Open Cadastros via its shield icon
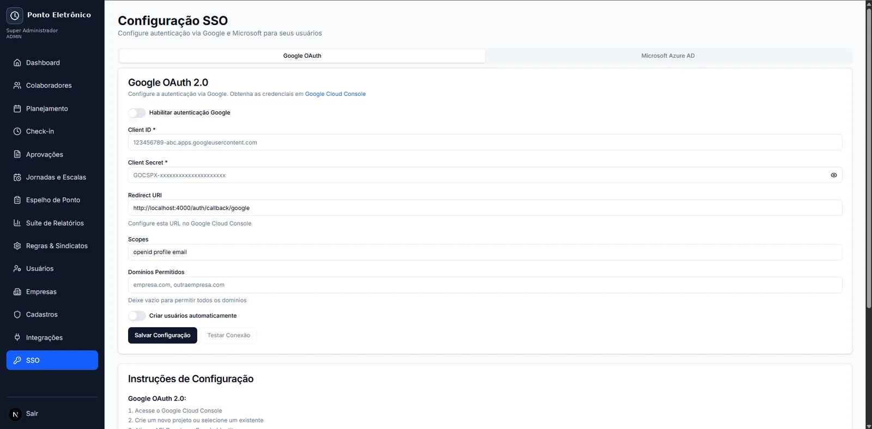Image resolution: width=872 pixels, height=429 pixels. (17, 315)
